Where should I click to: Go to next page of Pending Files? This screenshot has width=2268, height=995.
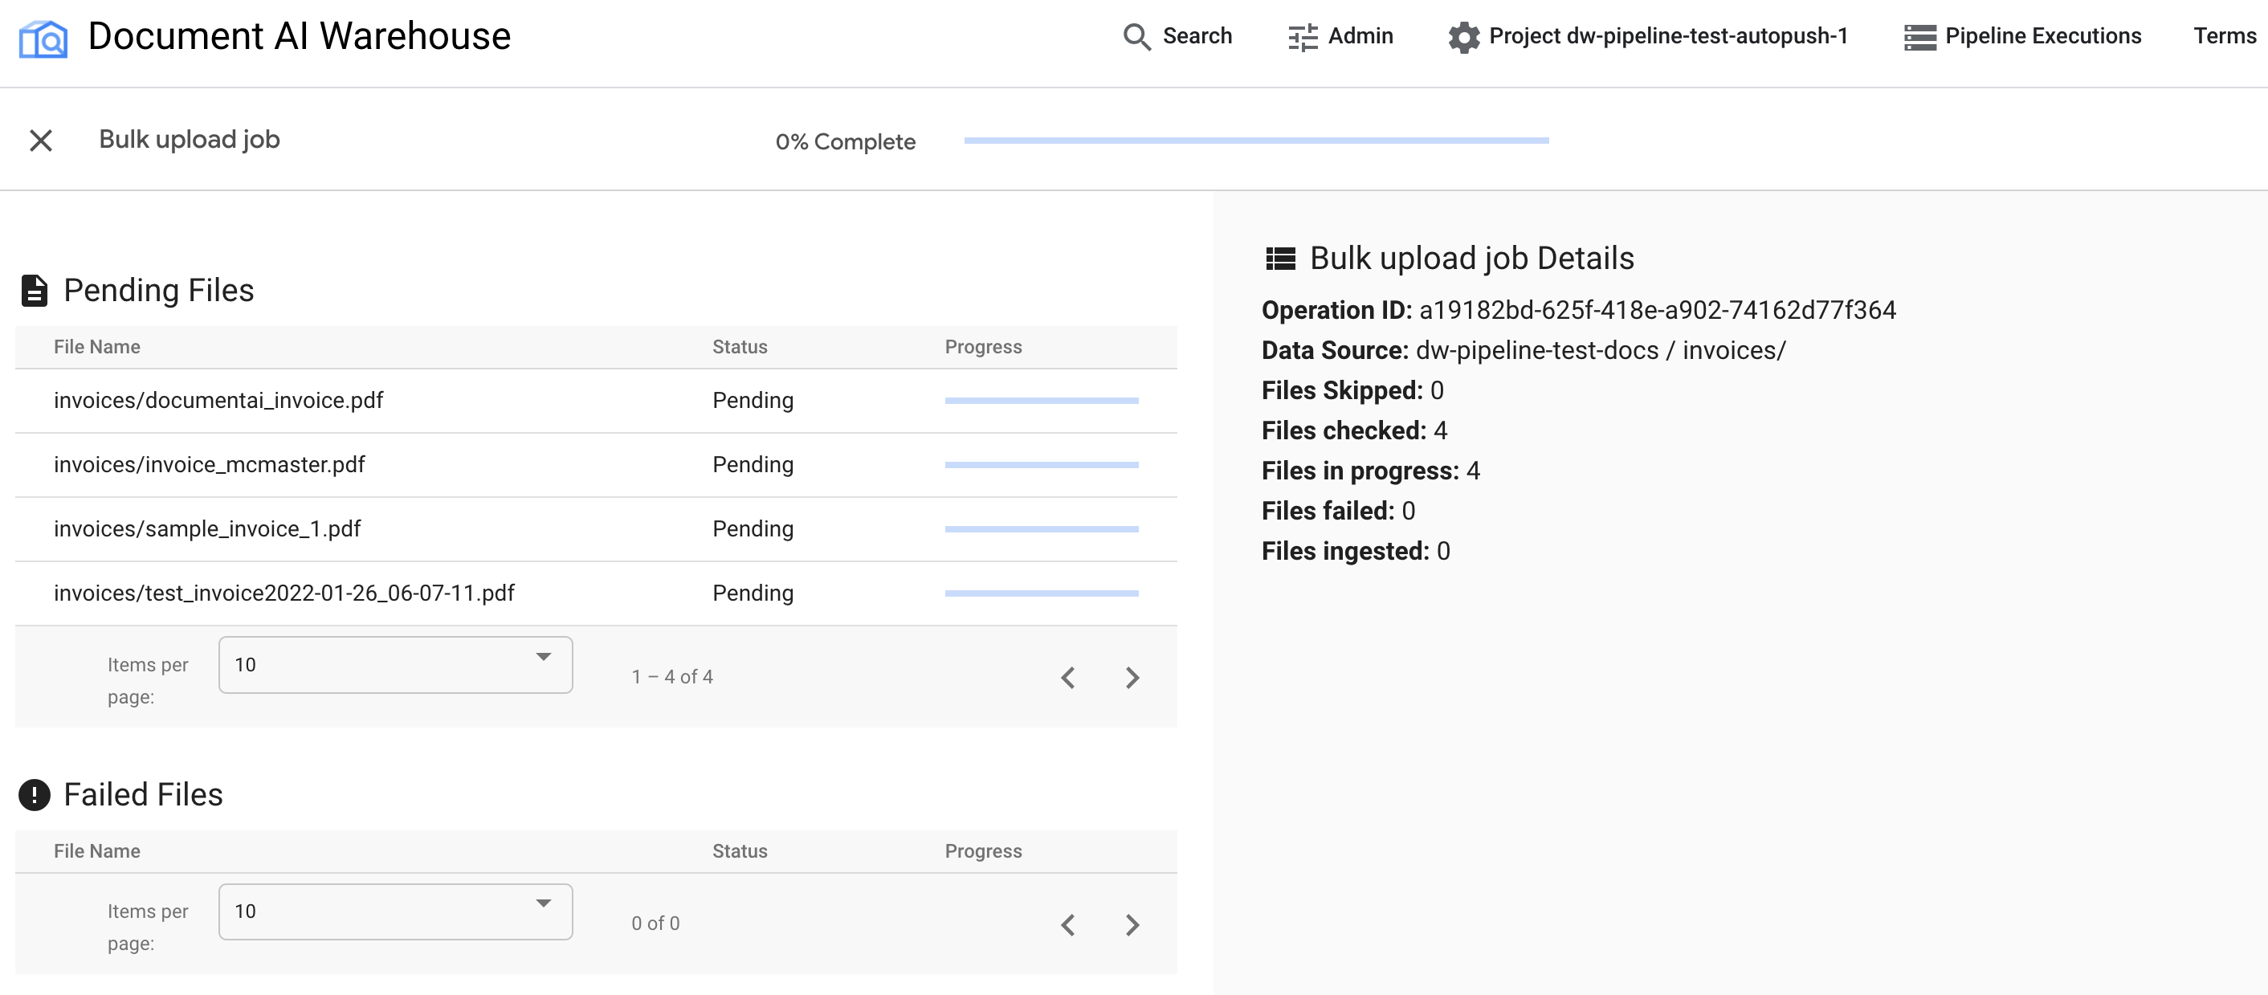pyautogui.click(x=1132, y=677)
